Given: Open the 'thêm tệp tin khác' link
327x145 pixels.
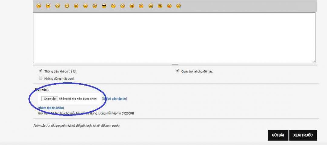Looking at the screenshot, I should pyautogui.click(x=51, y=108).
